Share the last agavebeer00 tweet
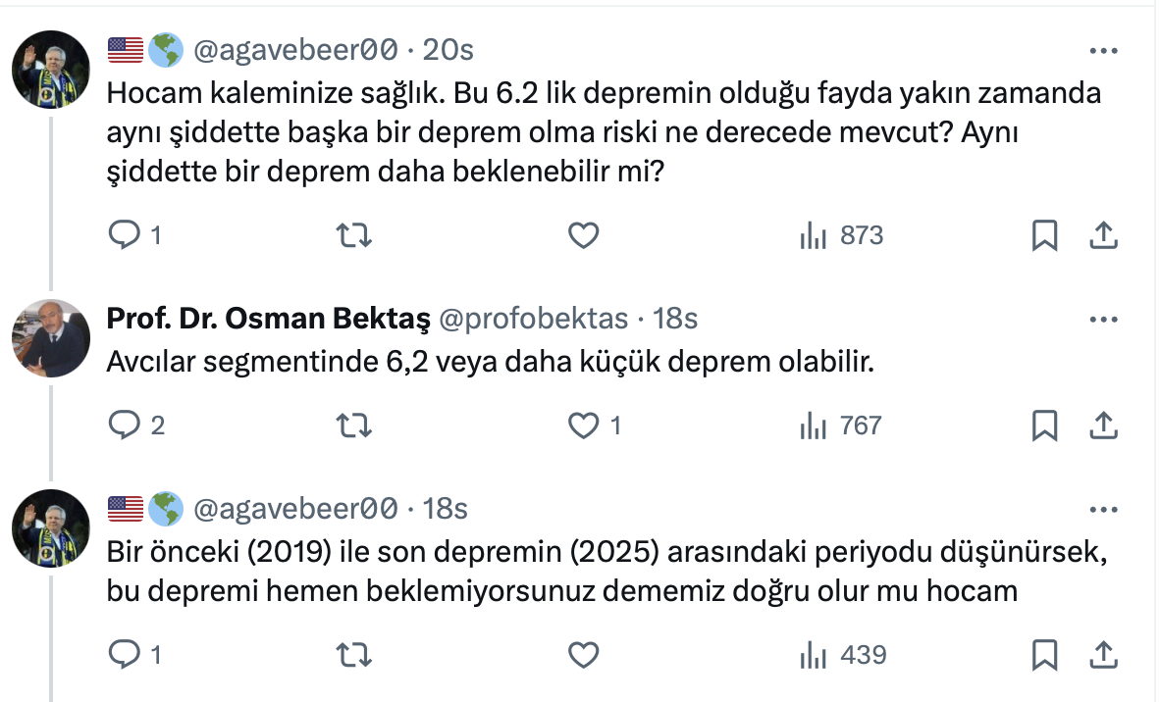This screenshot has width=1160, height=702. pos(1102,654)
